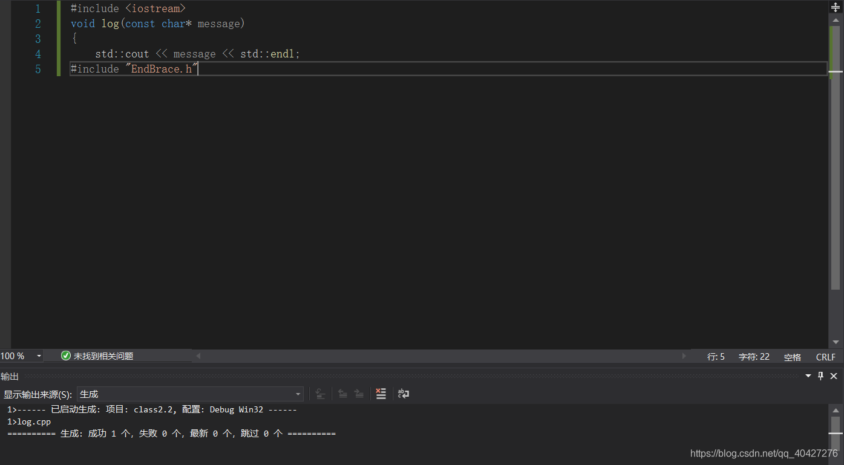Open the output window position dropdown arrow
Viewport: 844px width, 465px height.
808,376
